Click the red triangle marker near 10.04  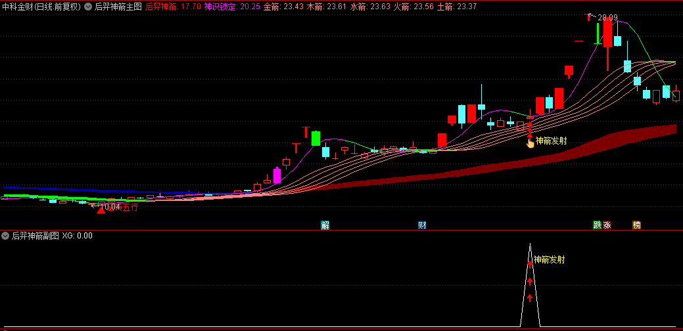click(101, 210)
